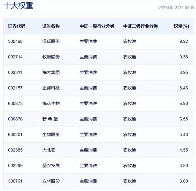
Task: Click 农牧渔 in the 新希望 row
Action: click(129, 119)
